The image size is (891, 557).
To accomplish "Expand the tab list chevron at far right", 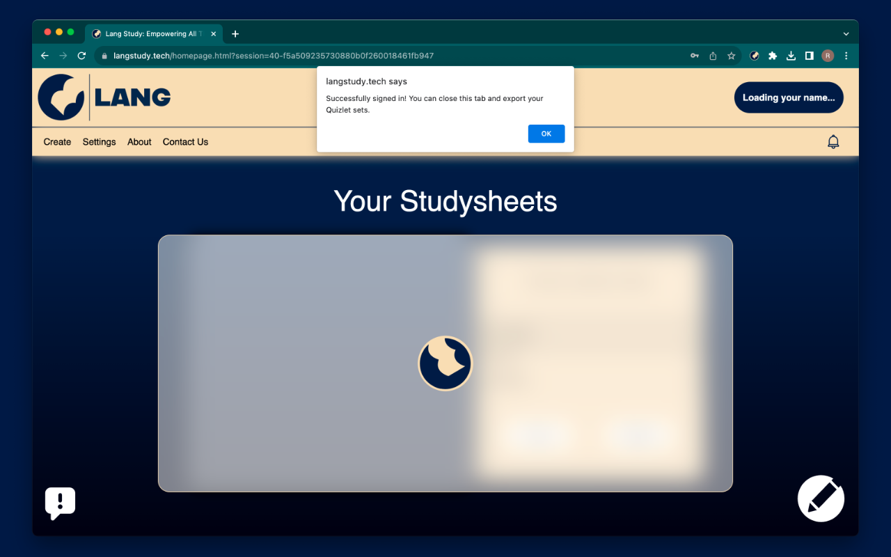I will pyautogui.click(x=846, y=33).
